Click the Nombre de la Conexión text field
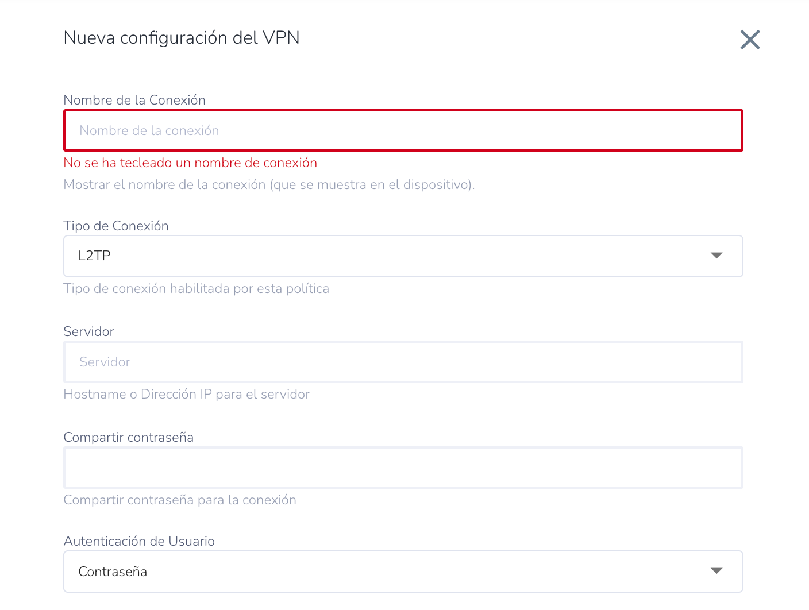The width and height of the screenshot is (809, 610). 403,130
